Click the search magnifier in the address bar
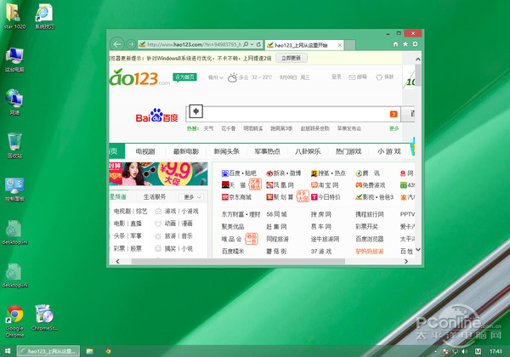The height and width of the screenshot is (357, 510). tap(246, 44)
